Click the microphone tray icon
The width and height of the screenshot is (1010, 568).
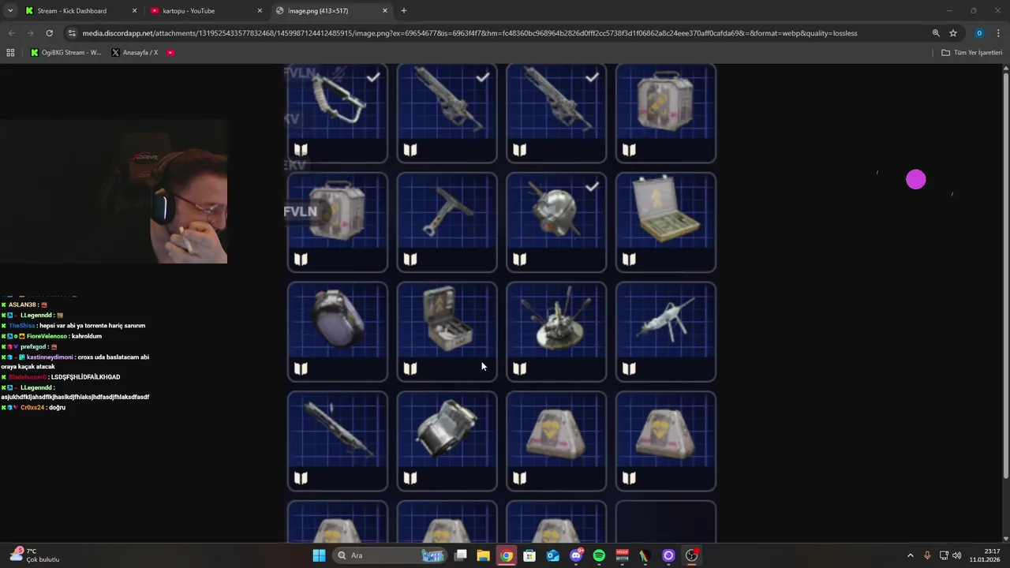coord(927,555)
